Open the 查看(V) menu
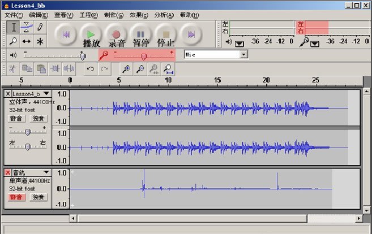372x234 pixels. [x=63, y=15]
